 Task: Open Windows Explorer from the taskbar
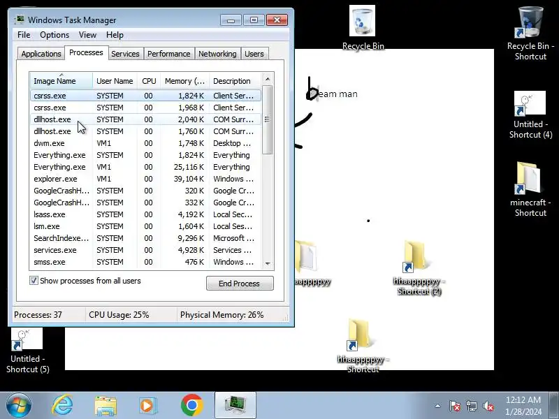(x=106, y=406)
